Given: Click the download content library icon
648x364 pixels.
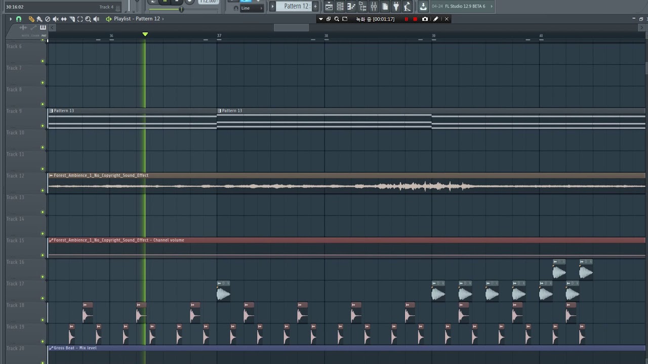Looking at the screenshot, I should tap(423, 6).
